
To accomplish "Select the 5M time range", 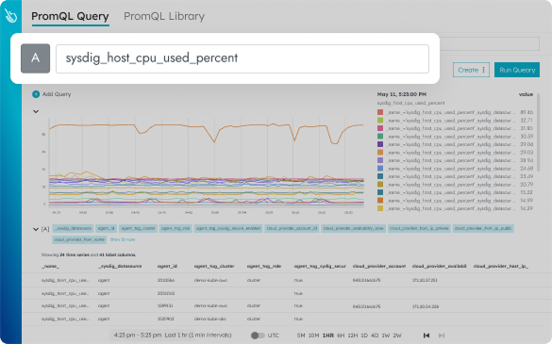I will (301, 336).
